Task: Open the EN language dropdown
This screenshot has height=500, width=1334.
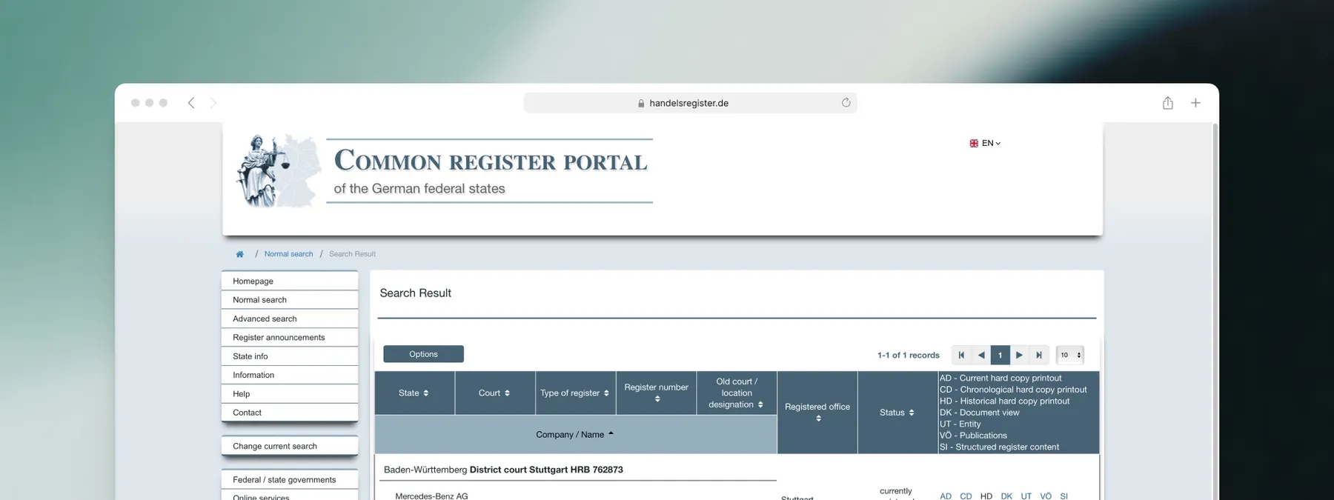Action: (985, 143)
